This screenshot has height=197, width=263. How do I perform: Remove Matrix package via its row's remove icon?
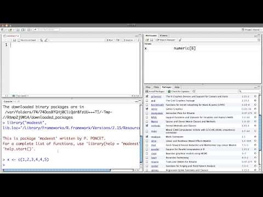coord(255,121)
